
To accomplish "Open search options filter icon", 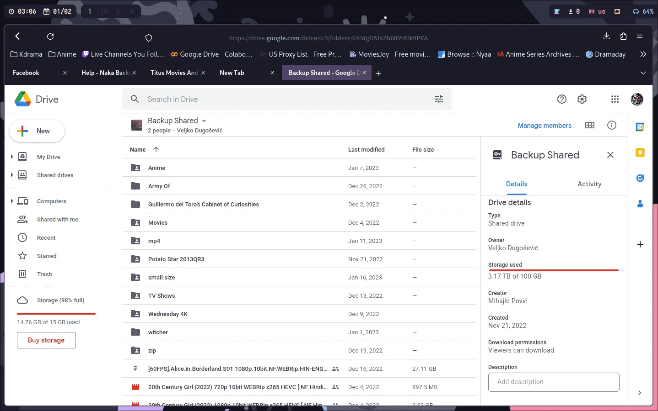I will click(439, 99).
